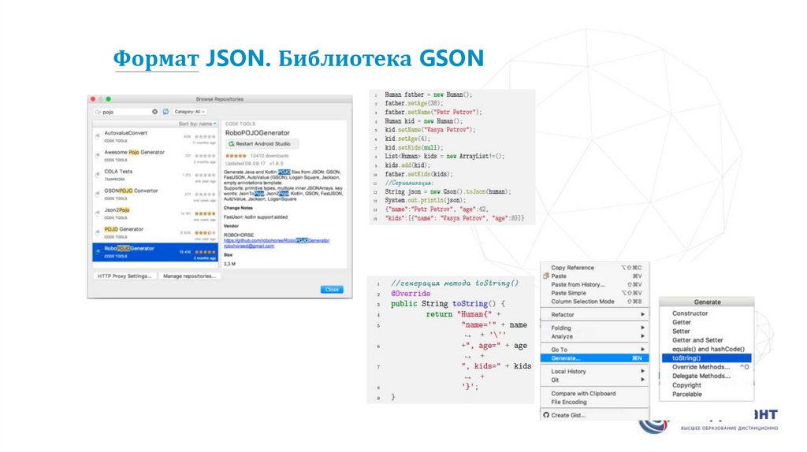Click the star rating of Json2Pojo

[x=205, y=213]
